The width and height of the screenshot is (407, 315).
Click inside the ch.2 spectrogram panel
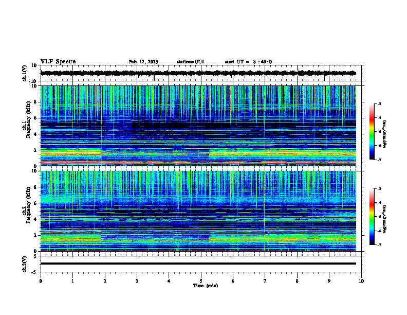tap(198, 211)
